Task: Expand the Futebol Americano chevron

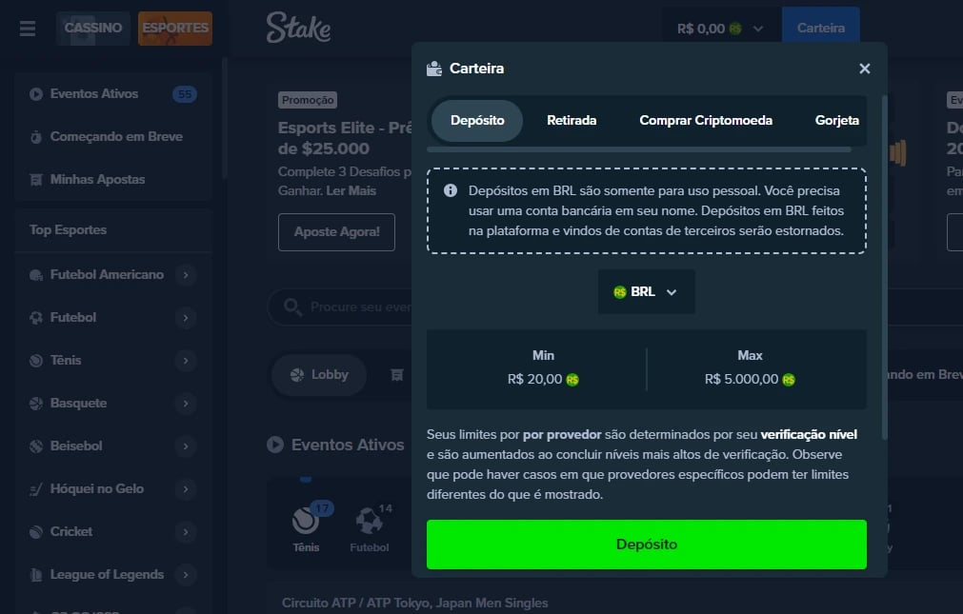Action: pyautogui.click(x=186, y=274)
